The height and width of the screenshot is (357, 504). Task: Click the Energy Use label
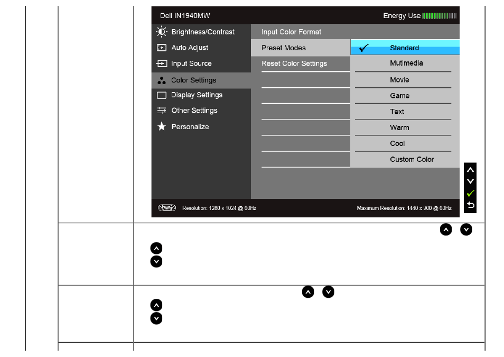[x=402, y=15]
